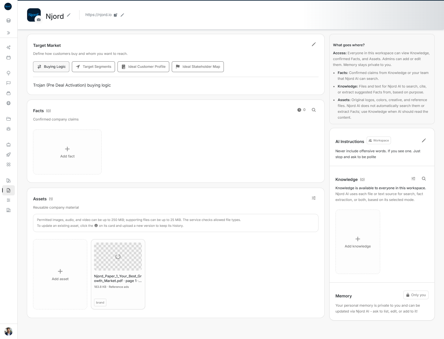Open njord.io external link icon
The image size is (444, 339).
click(115, 15)
